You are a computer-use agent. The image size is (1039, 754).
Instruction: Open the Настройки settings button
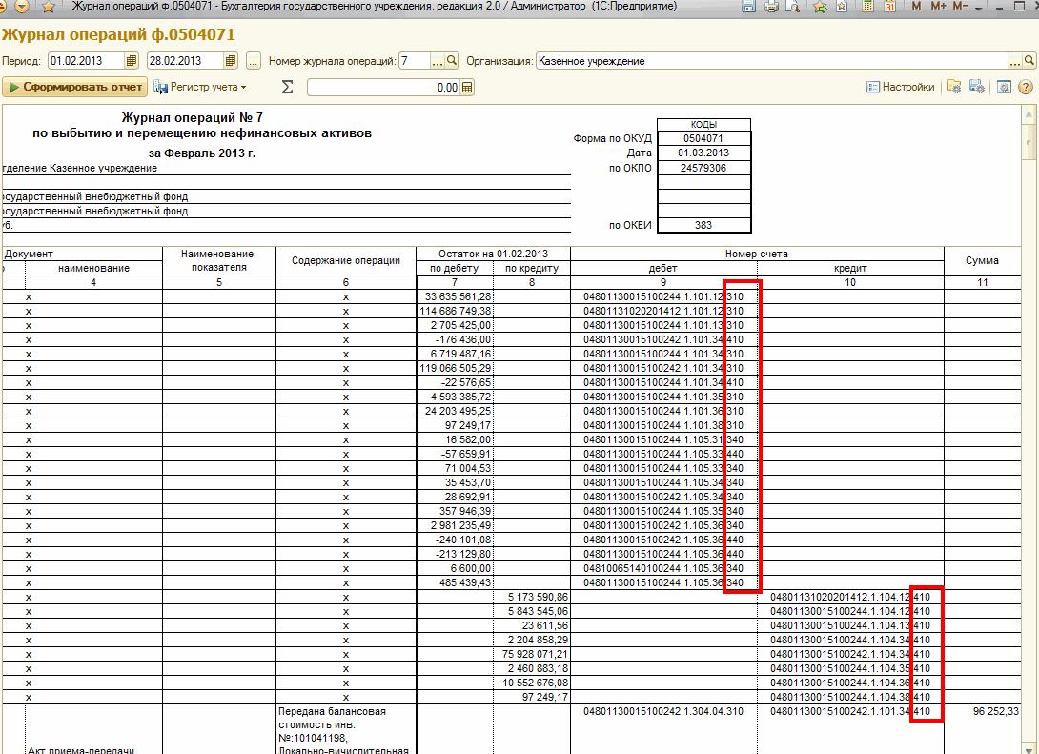(900, 87)
